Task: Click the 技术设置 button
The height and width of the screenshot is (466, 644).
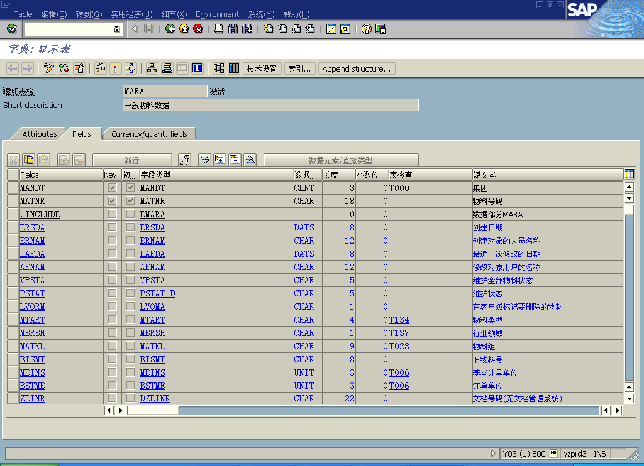Action: [x=262, y=68]
